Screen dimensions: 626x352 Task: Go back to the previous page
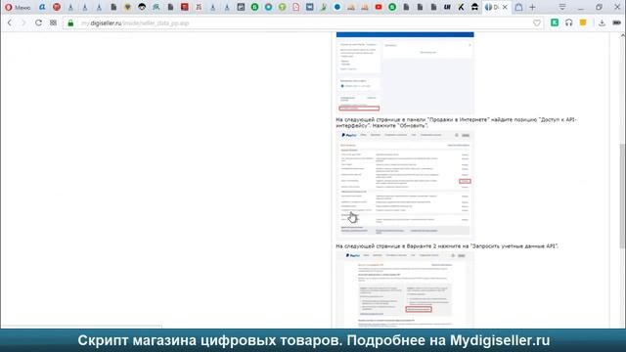coord(10,23)
